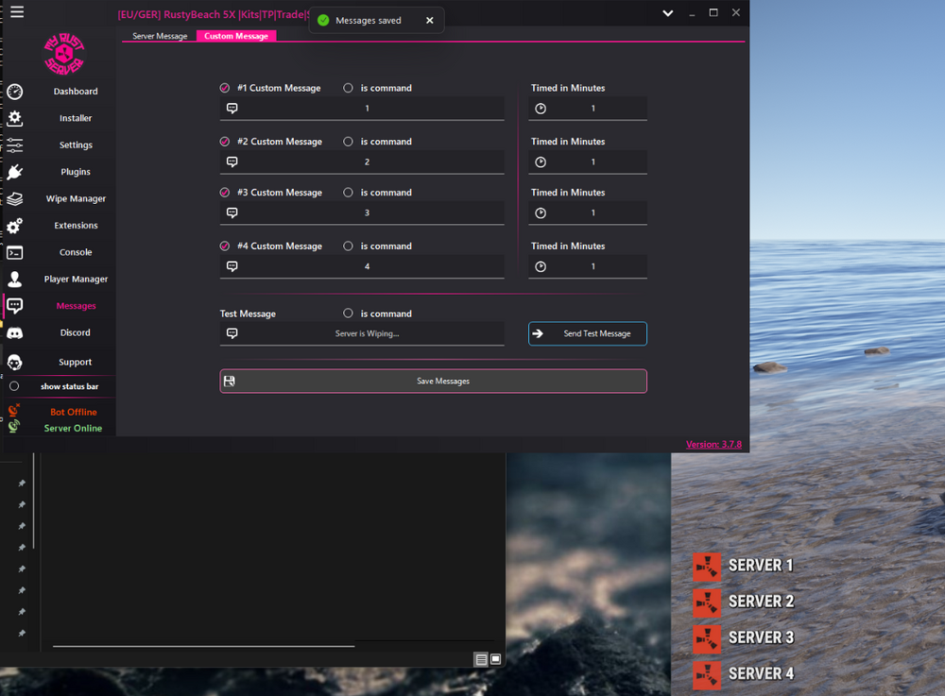
Task: Expand the chevron dropdown in the title bar
Action: coord(668,13)
